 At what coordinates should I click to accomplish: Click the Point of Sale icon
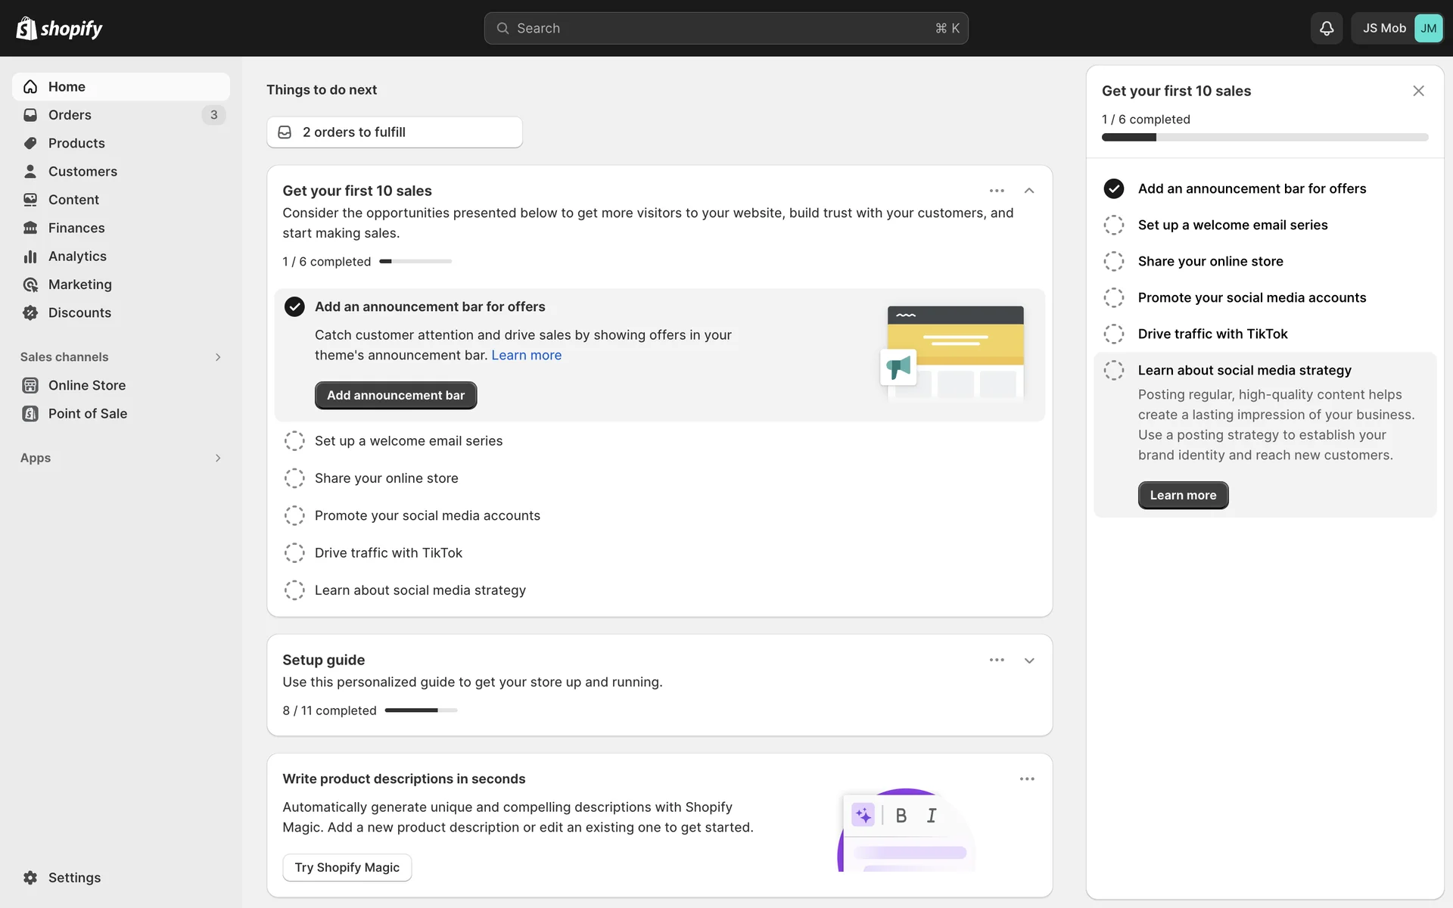(30, 413)
